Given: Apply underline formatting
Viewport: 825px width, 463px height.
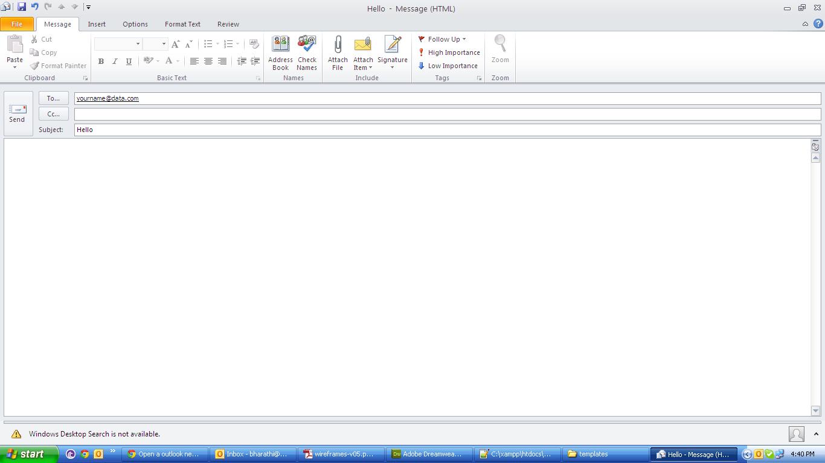Looking at the screenshot, I should tap(128, 61).
